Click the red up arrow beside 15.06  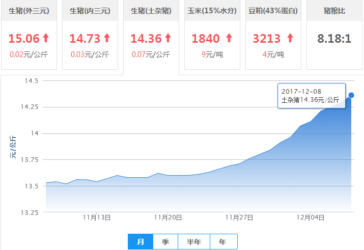point(46,38)
